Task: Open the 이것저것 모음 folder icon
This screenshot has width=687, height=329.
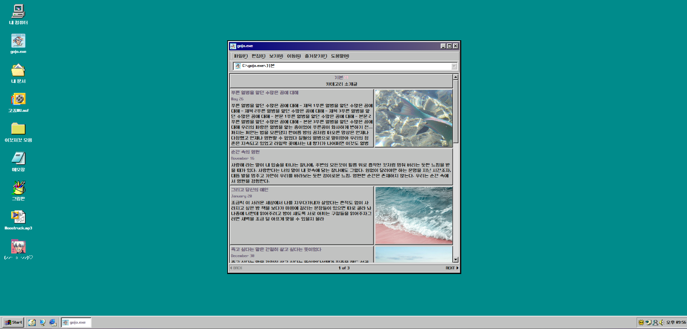Action: (x=18, y=132)
